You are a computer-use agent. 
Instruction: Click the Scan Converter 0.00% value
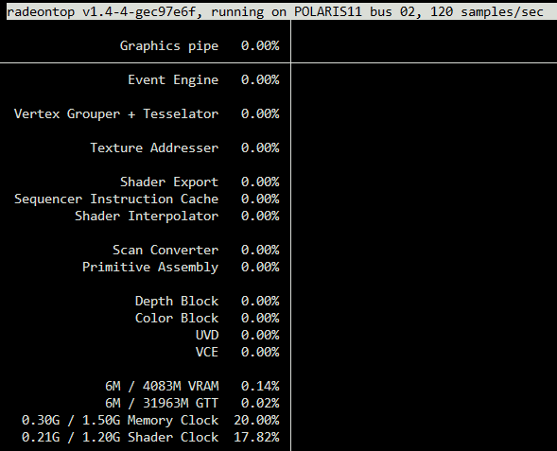(x=260, y=250)
